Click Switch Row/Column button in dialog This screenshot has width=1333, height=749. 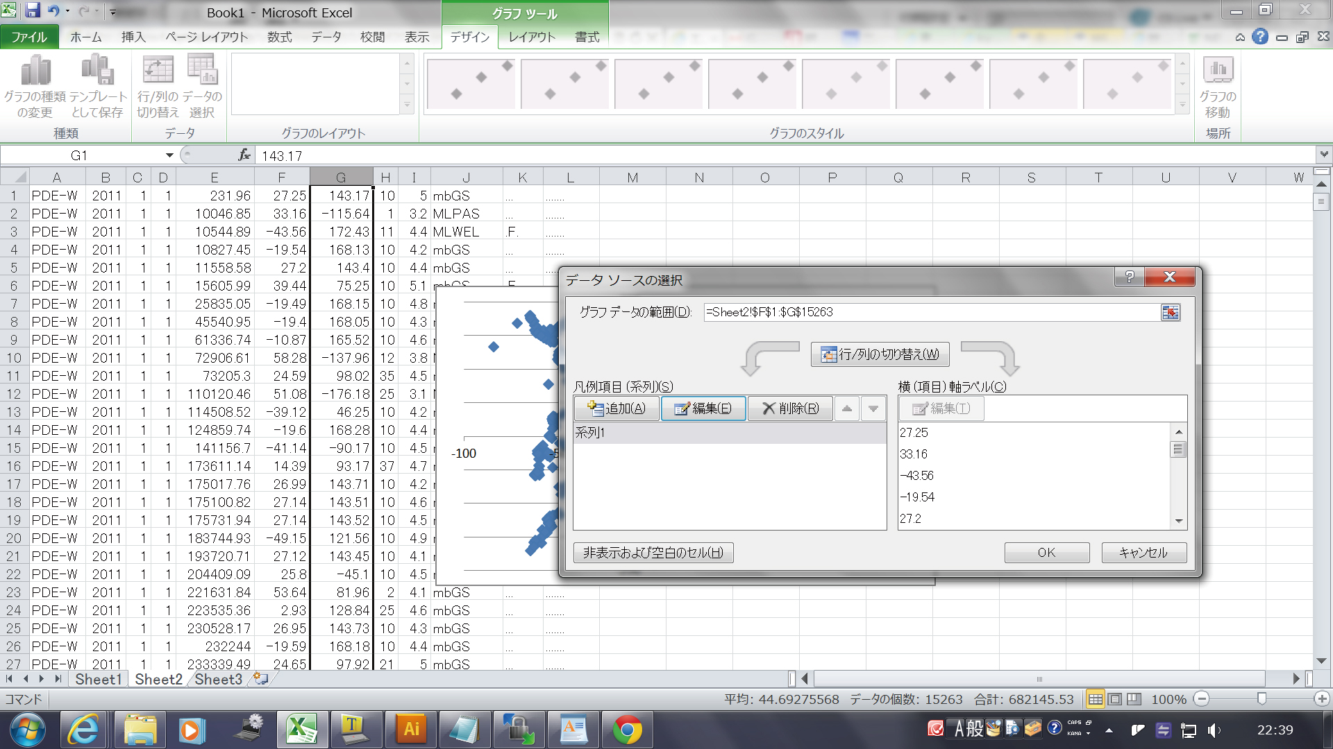(x=880, y=354)
